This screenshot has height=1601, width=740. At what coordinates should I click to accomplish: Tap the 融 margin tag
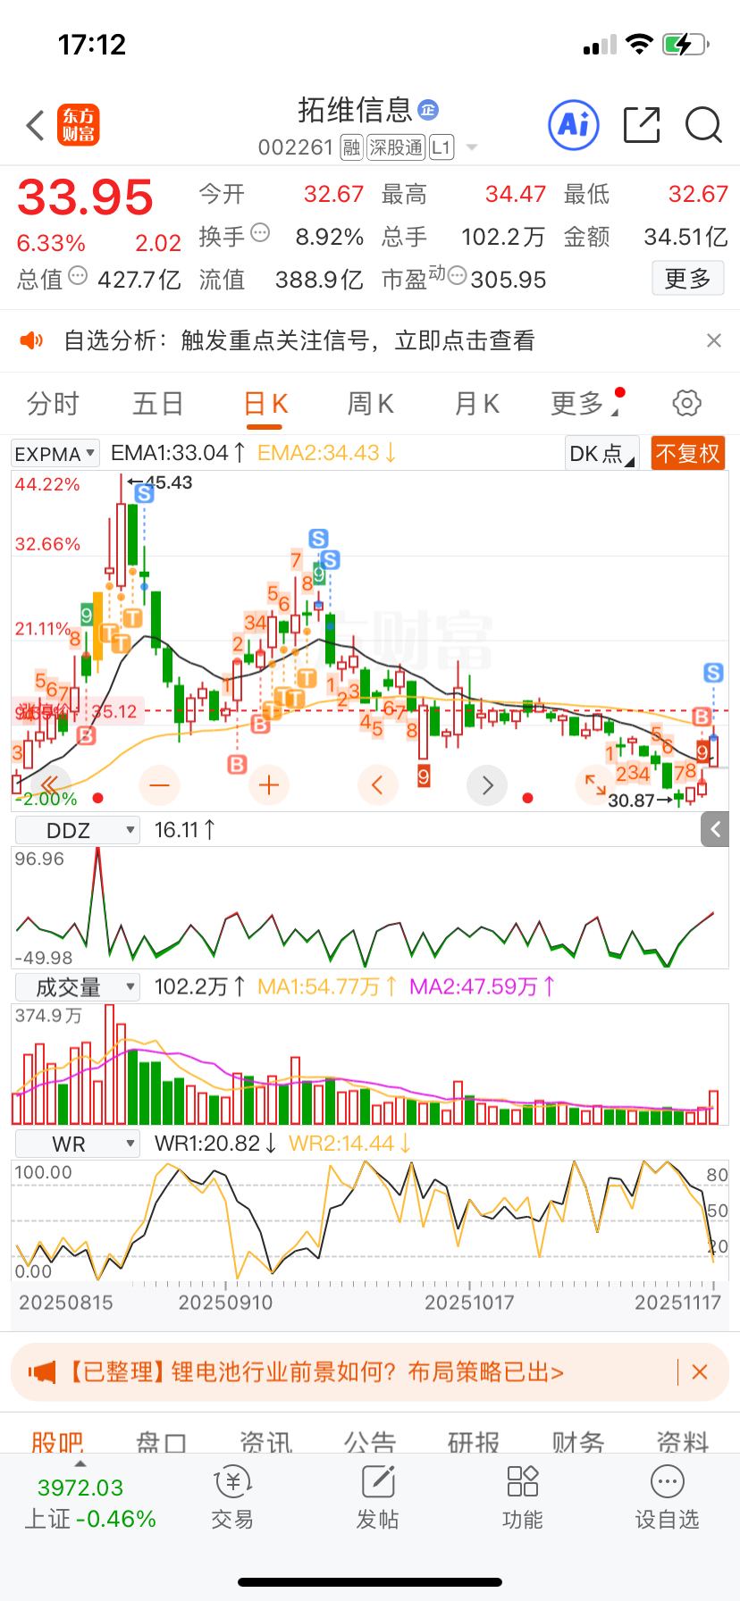point(351,147)
